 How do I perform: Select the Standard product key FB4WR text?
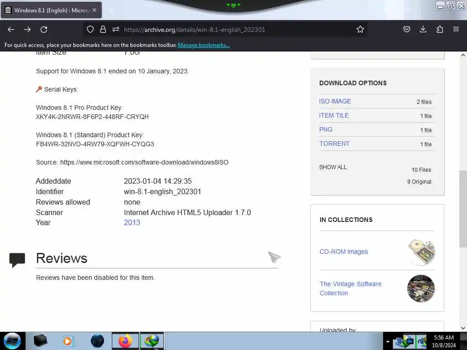click(x=95, y=144)
